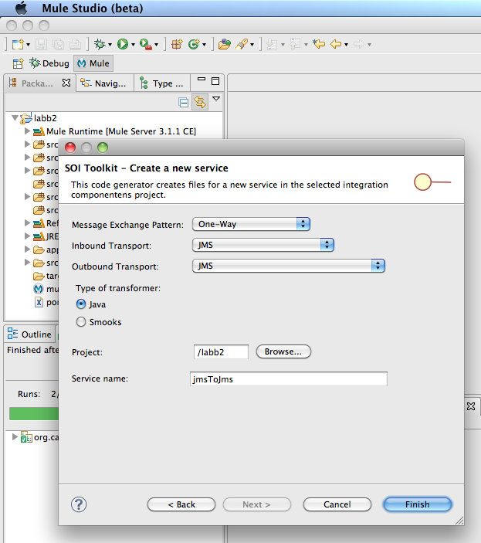481x543 pixels.
Task: Click the New Java Package icon
Action: pyautogui.click(x=177, y=44)
